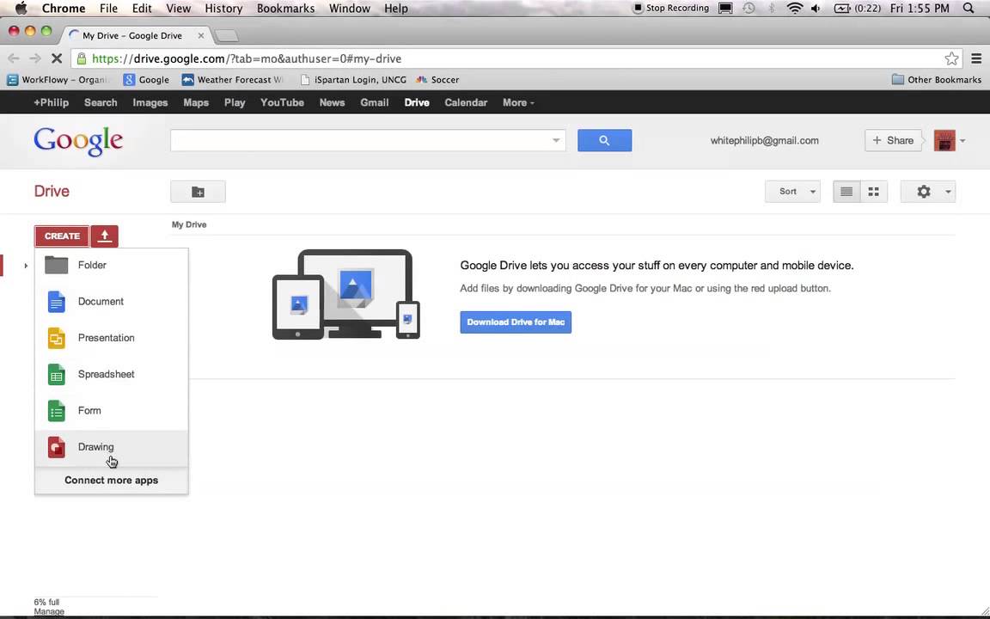Open News in the Google bar
The height and width of the screenshot is (619, 990).
(332, 102)
